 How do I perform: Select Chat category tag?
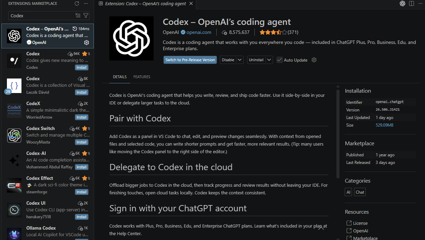[x=360, y=192]
